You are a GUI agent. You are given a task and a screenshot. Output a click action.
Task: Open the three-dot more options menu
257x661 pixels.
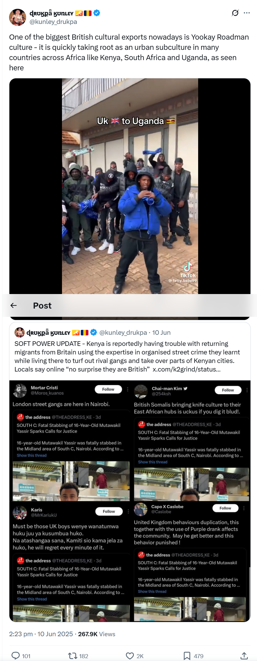tap(247, 13)
